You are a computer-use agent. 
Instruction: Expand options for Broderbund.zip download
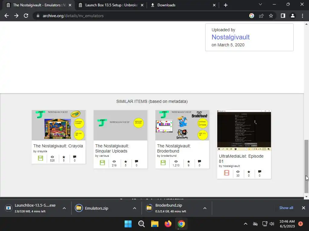205,208
